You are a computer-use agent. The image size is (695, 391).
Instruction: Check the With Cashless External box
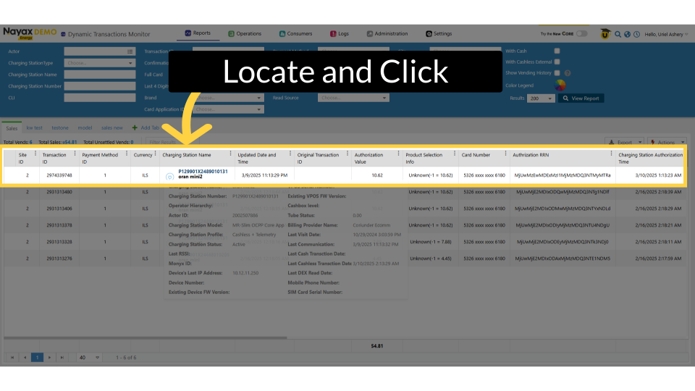[557, 62]
